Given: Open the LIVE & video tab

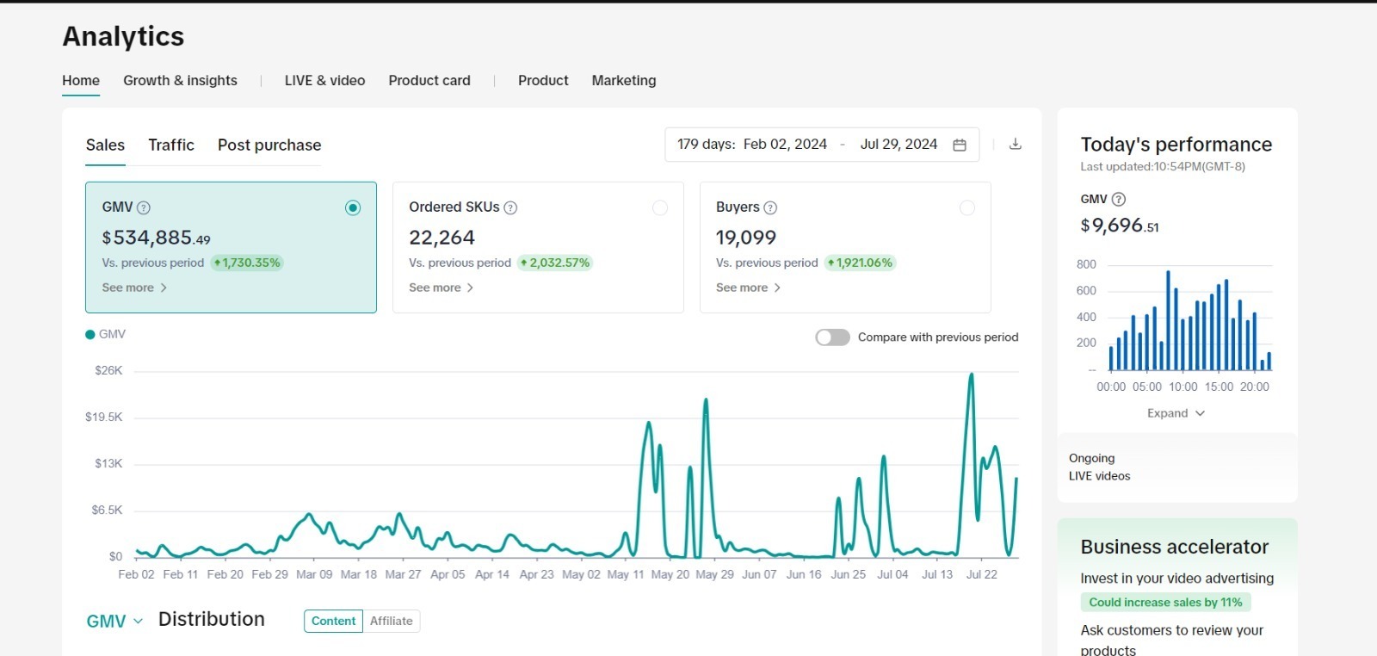Looking at the screenshot, I should click(x=324, y=81).
